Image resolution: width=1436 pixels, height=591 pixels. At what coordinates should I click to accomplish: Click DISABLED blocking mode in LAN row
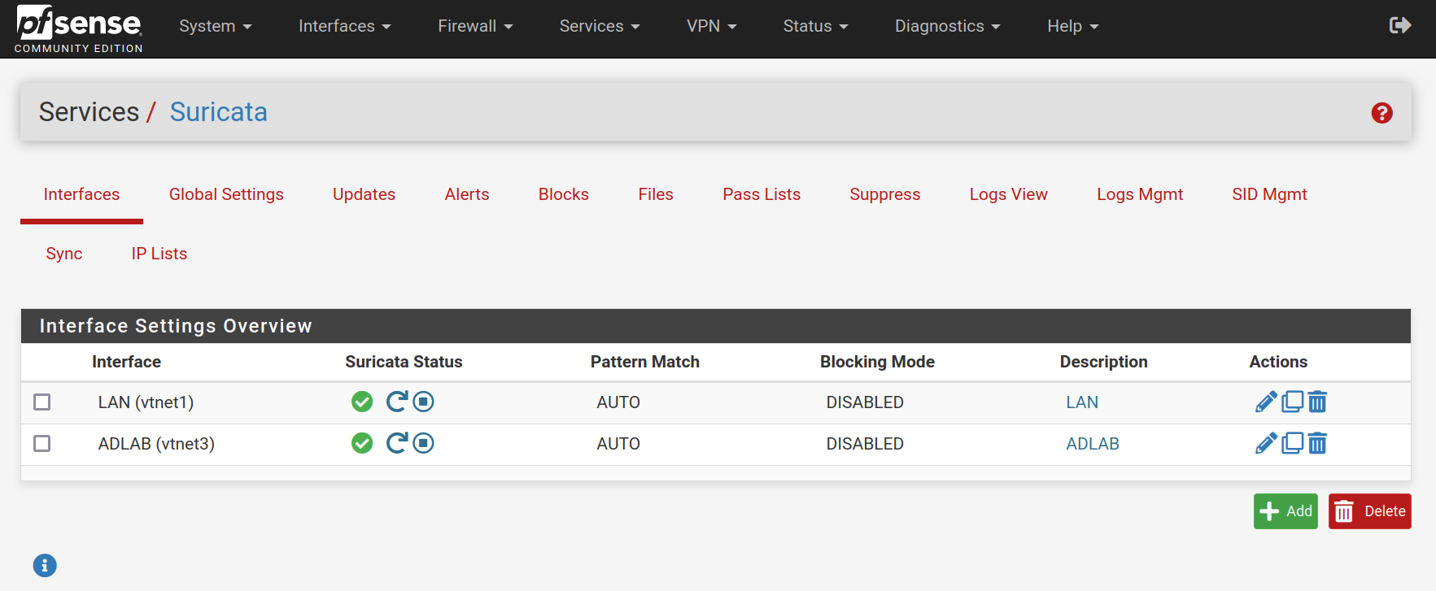click(x=865, y=402)
